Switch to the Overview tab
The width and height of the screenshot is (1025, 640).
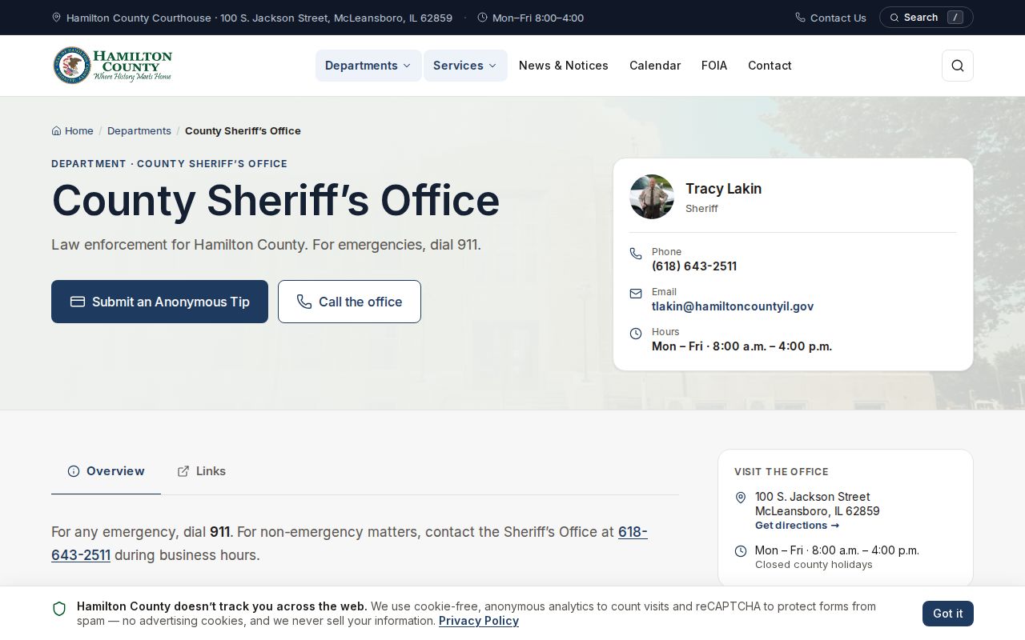coord(106,471)
